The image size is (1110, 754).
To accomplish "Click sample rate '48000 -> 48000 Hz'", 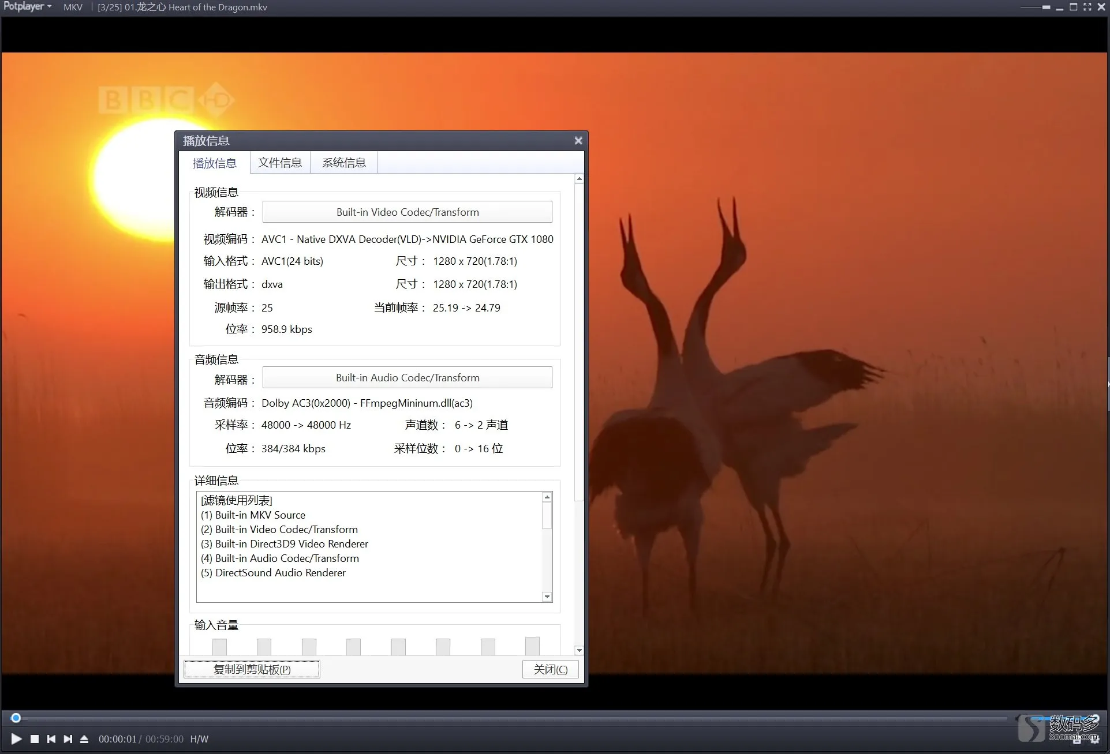I will (x=306, y=425).
